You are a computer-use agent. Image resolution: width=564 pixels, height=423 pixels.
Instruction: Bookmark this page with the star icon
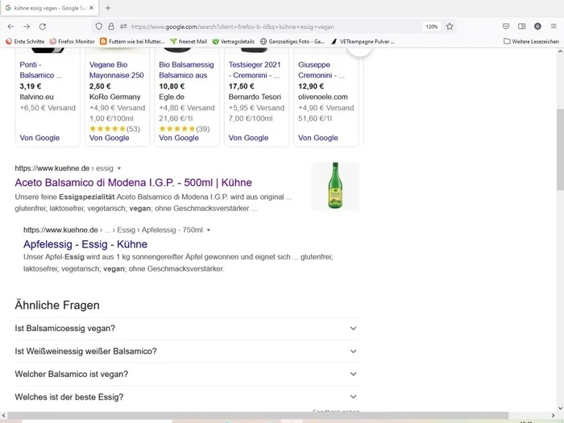coord(450,26)
